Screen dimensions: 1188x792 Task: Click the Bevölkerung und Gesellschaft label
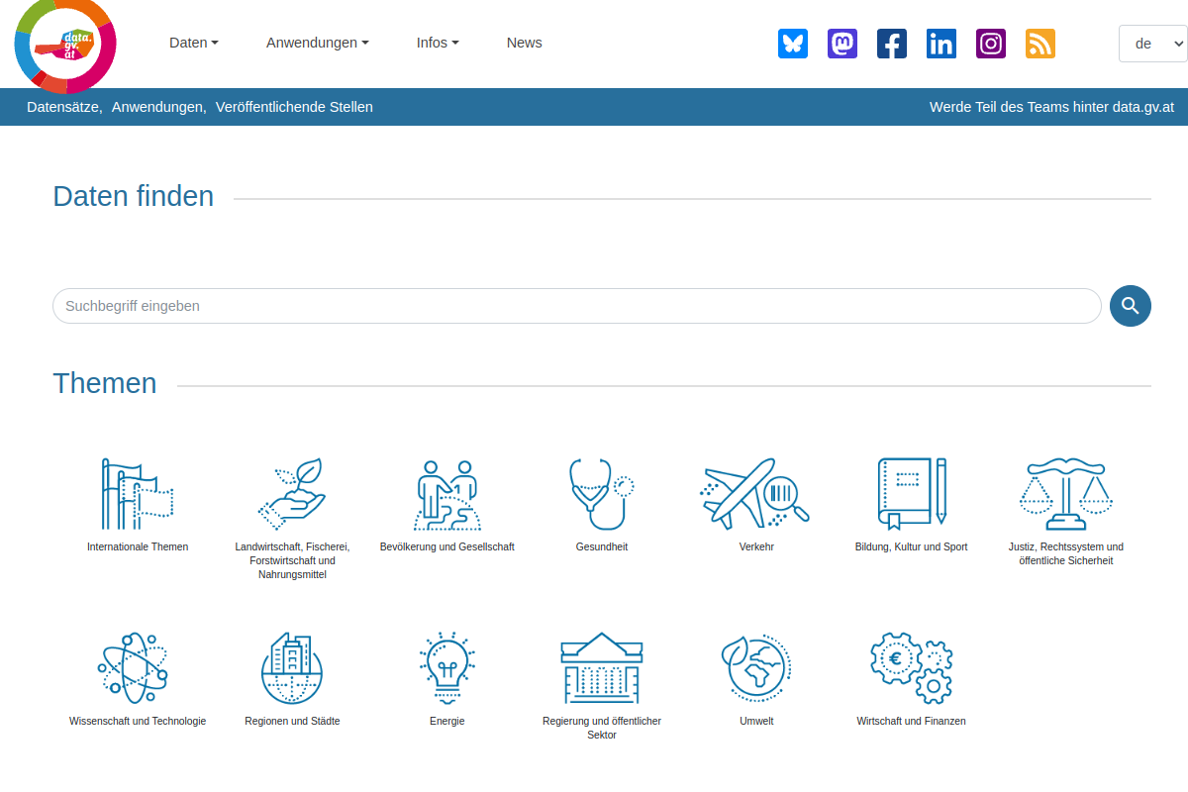(447, 546)
